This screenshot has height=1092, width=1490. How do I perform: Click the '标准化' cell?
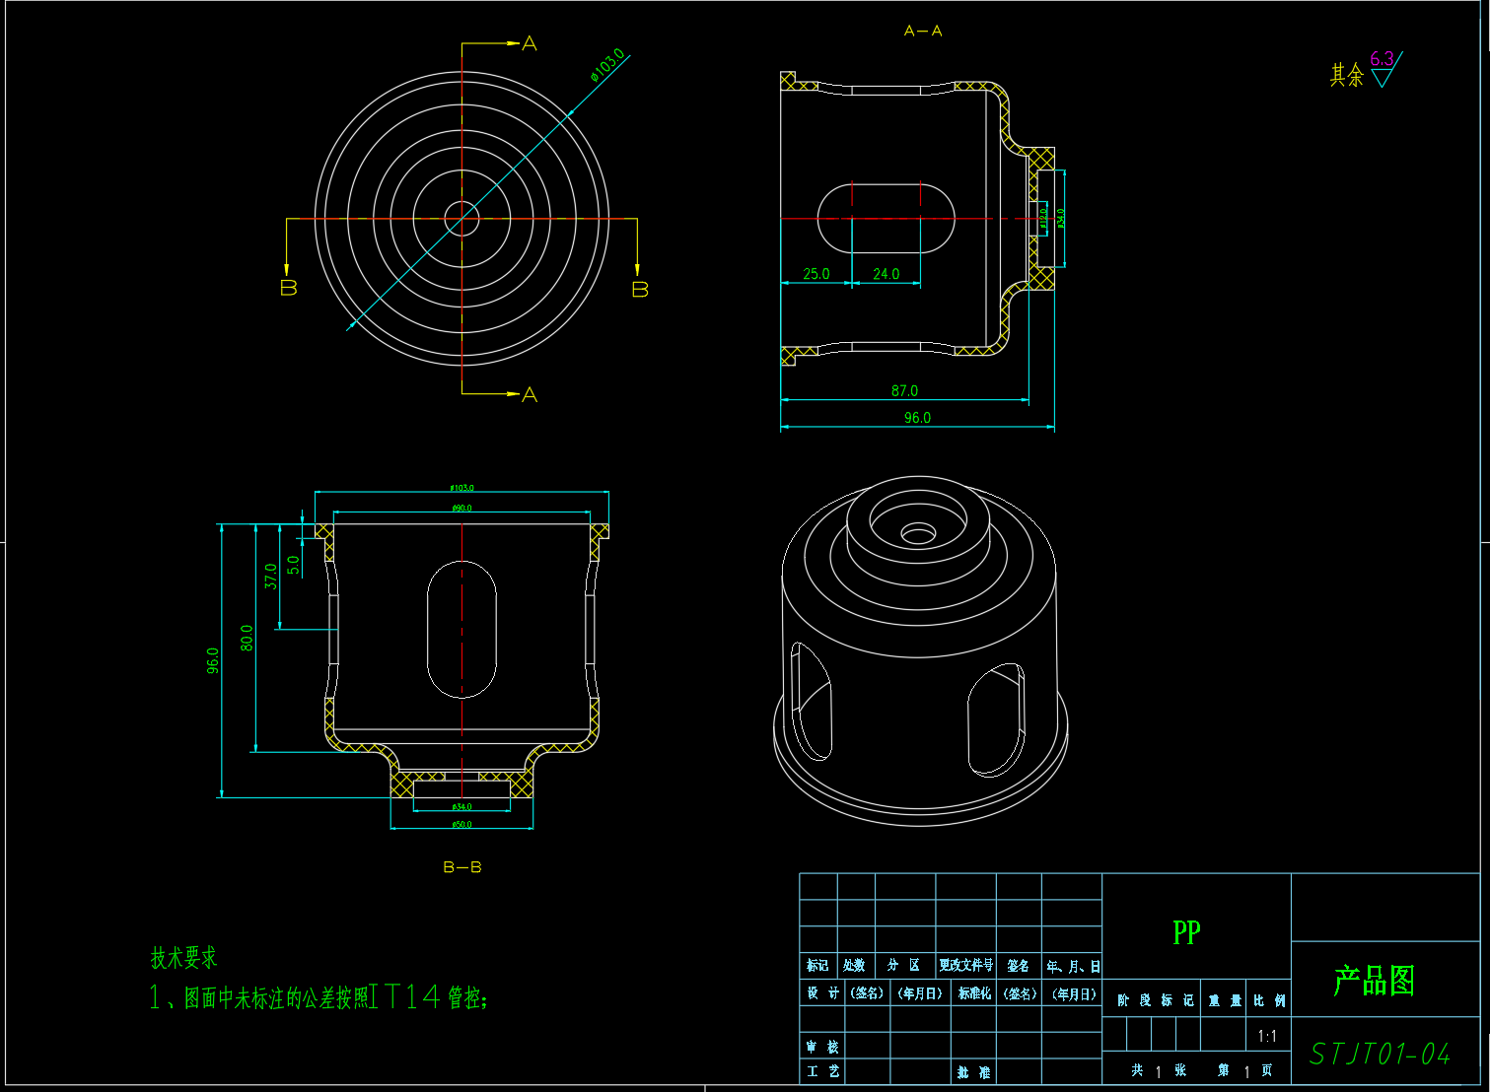click(x=974, y=993)
